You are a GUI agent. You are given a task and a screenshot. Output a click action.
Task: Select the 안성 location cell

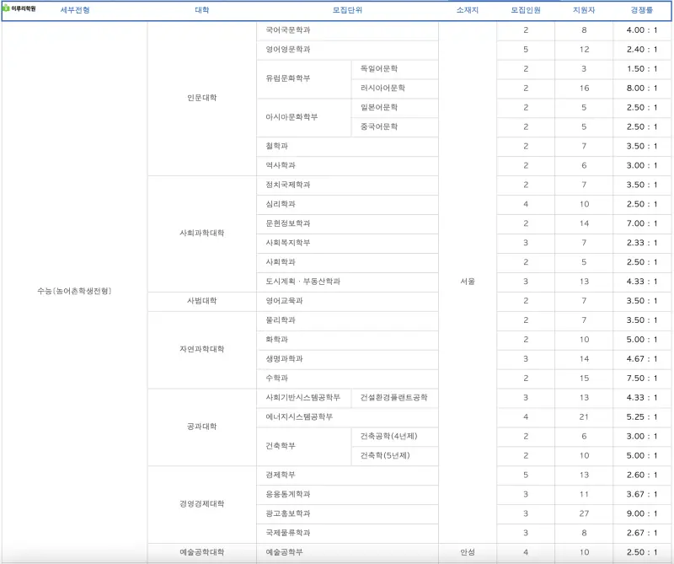point(468,552)
